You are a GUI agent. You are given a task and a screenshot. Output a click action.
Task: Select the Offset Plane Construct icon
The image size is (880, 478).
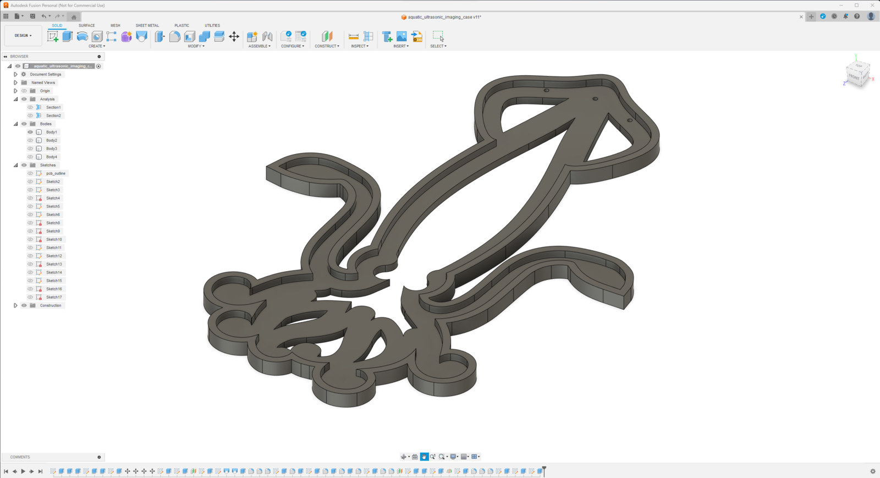coord(327,36)
